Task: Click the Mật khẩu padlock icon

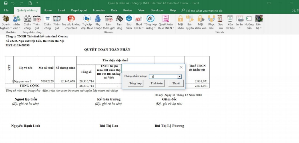Action: click(180, 19)
